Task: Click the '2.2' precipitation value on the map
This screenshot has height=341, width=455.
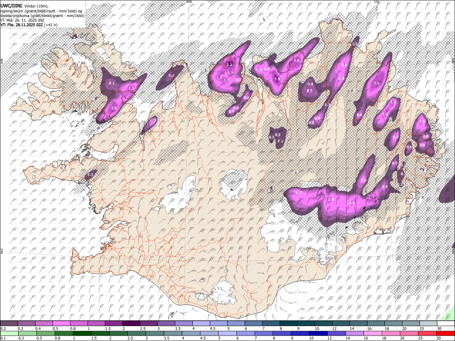Action: pos(229,65)
